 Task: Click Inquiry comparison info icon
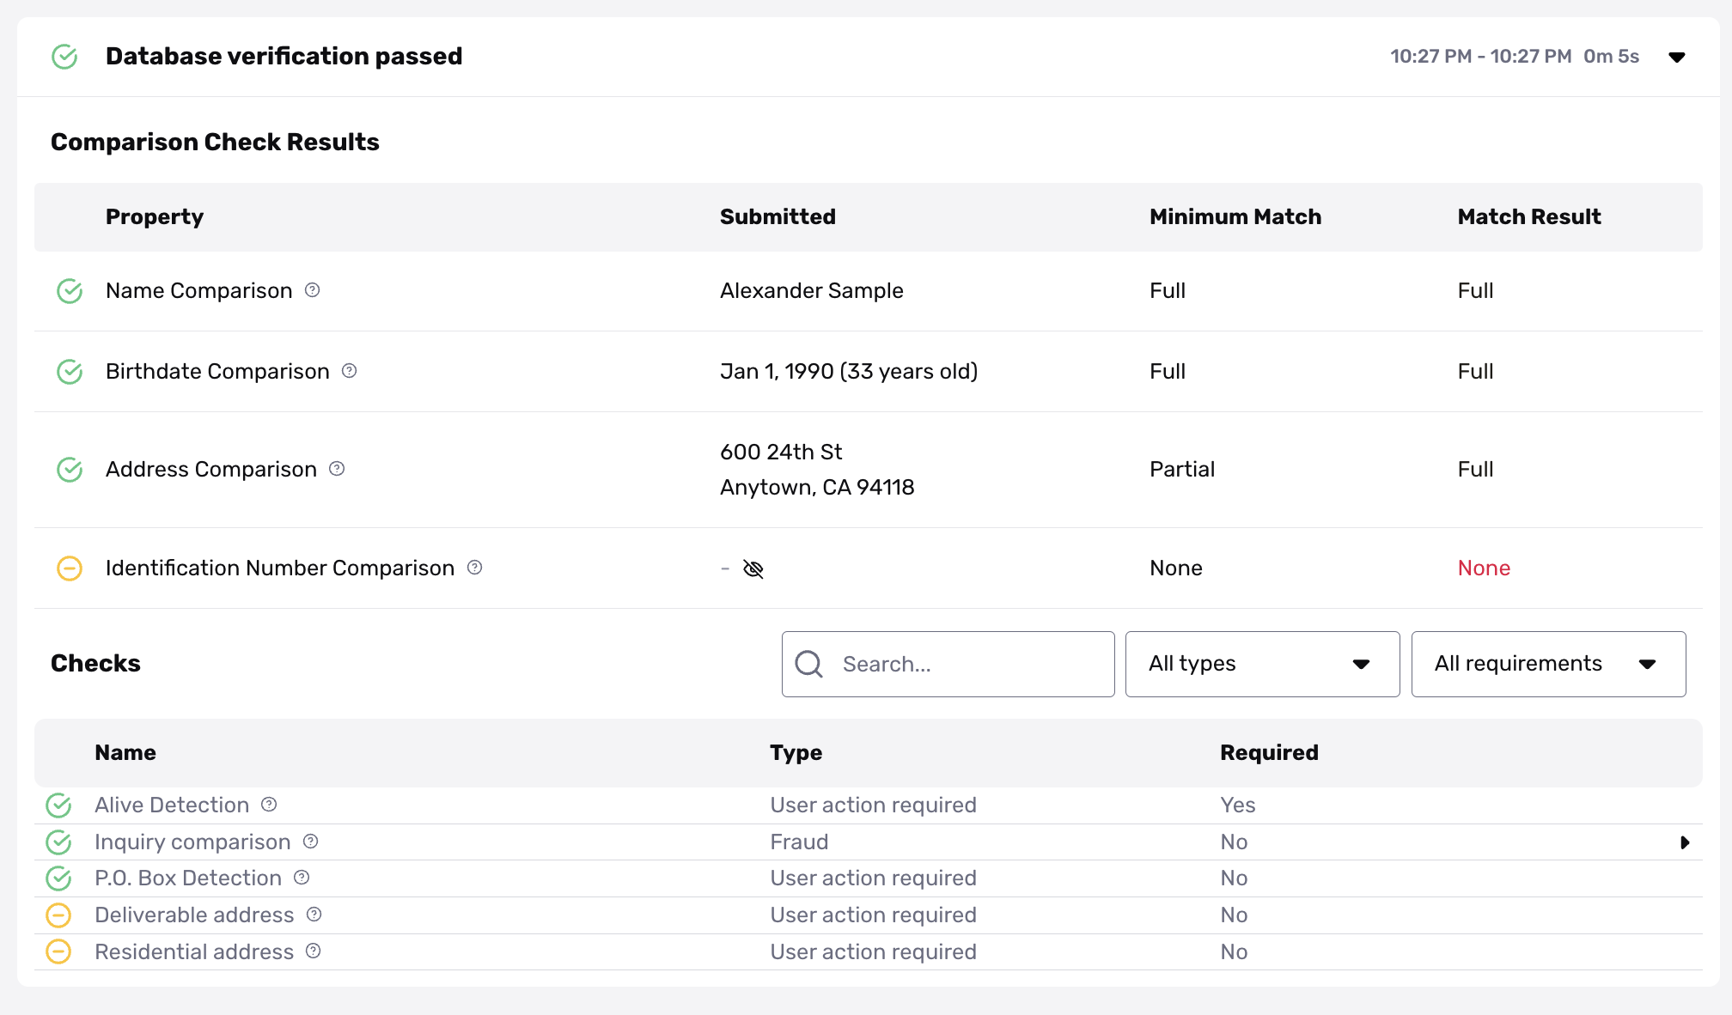click(311, 842)
